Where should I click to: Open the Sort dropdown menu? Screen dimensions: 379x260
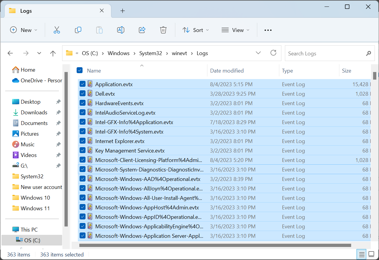pyautogui.click(x=196, y=30)
